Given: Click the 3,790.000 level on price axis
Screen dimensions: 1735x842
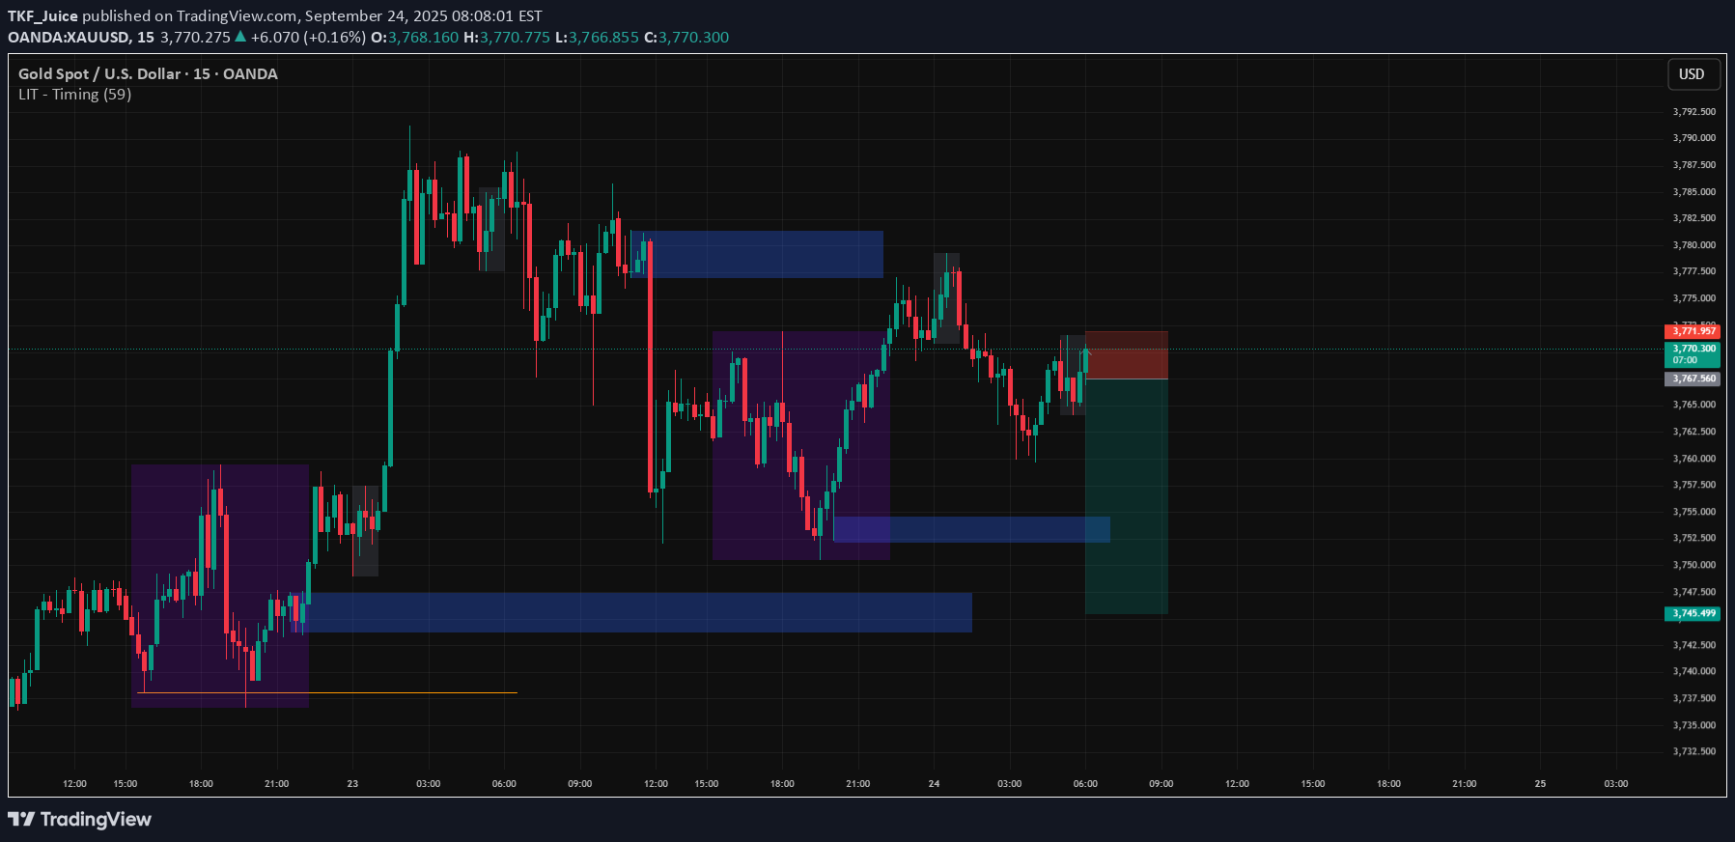Looking at the screenshot, I should pyautogui.click(x=1693, y=138).
